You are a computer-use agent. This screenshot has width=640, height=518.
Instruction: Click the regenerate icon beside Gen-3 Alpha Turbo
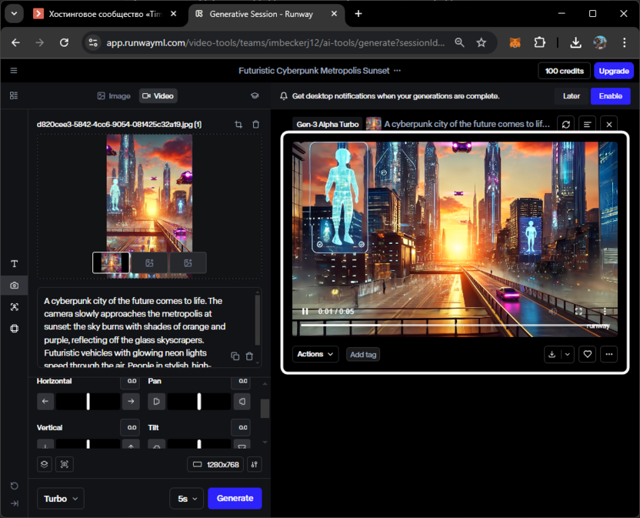[x=566, y=124]
